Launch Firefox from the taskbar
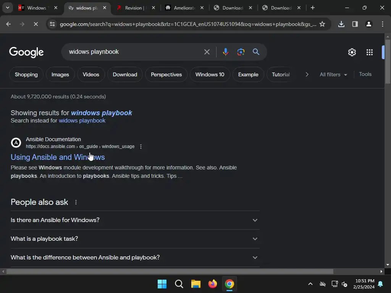This screenshot has height=293, width=391. 212,284
